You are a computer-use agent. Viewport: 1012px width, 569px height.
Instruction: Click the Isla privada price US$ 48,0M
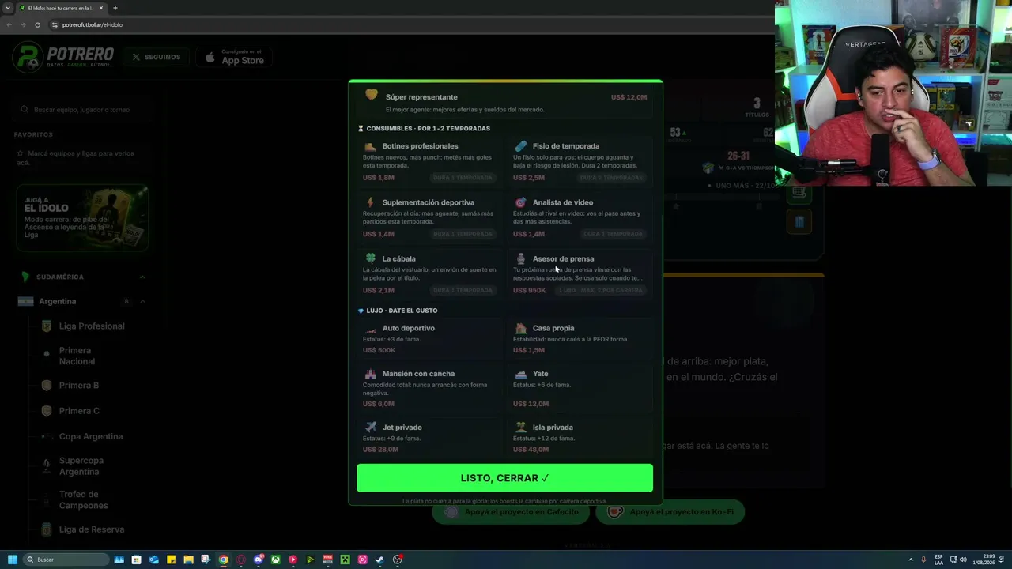coord(531,450)
